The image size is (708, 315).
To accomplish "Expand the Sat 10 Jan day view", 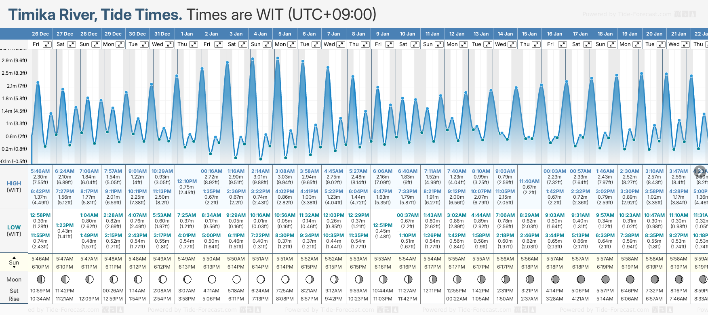I will tap(415, 44).
